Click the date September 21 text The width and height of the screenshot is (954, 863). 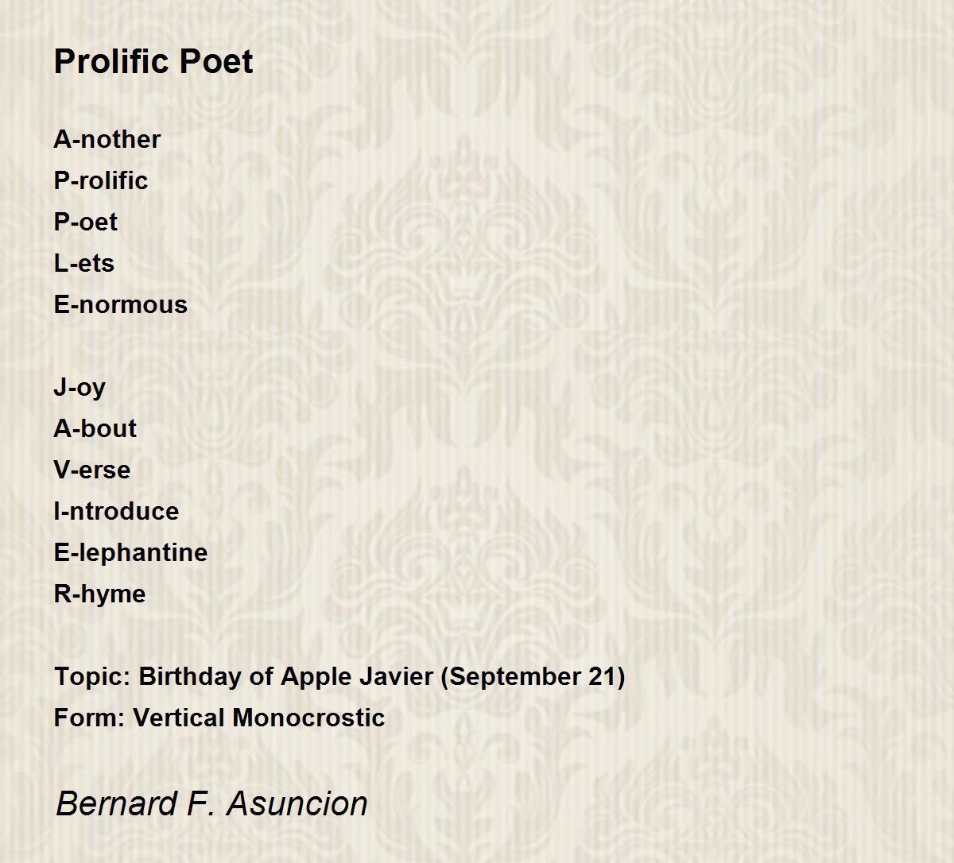531,677
